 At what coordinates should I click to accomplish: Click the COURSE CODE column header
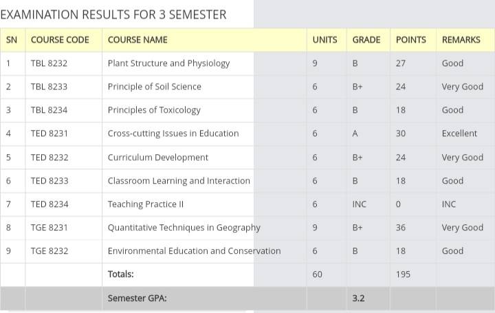[60, 40]
